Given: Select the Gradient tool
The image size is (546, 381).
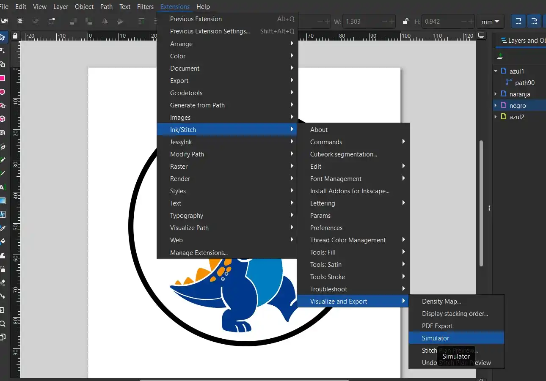Looking at the screenshot, I should [x=2, y=201].
